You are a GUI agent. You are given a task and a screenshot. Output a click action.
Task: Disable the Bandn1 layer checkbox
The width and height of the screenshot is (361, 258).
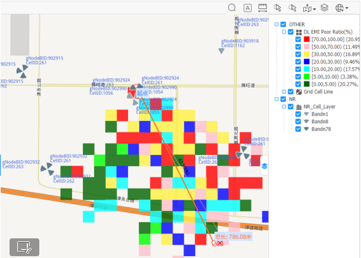click(298, 114)
